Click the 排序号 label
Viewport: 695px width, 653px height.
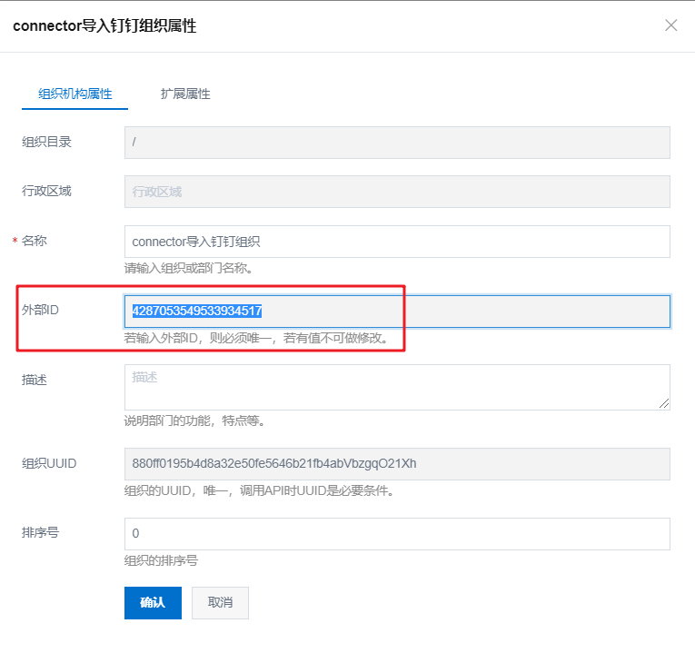[x=40, y=532]
